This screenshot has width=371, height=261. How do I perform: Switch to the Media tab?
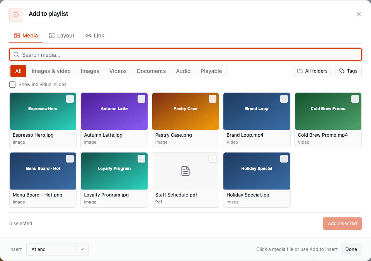(26, 36)
